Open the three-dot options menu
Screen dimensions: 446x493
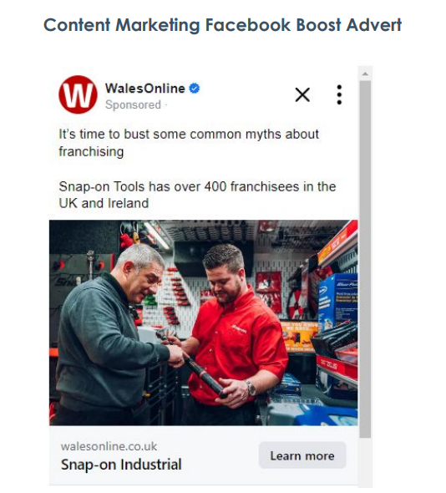pos(339,94)
